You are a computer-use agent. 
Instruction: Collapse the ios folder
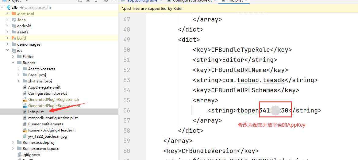point(7,51)
